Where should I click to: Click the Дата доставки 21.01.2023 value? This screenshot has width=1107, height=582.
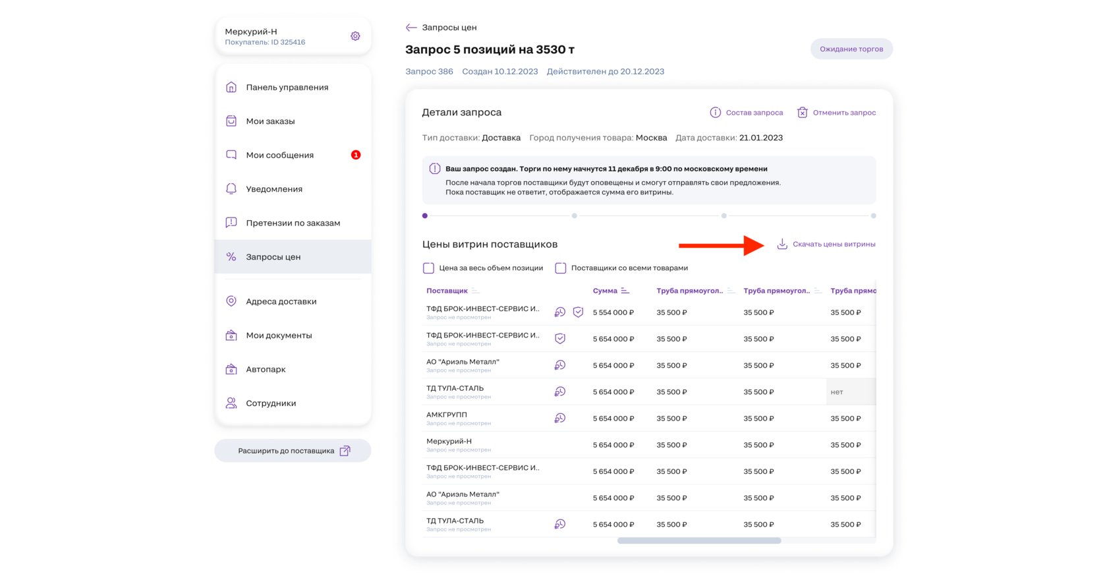[761, 138]
